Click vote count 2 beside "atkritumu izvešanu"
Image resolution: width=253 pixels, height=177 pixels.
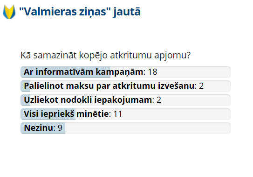point(201,86)
